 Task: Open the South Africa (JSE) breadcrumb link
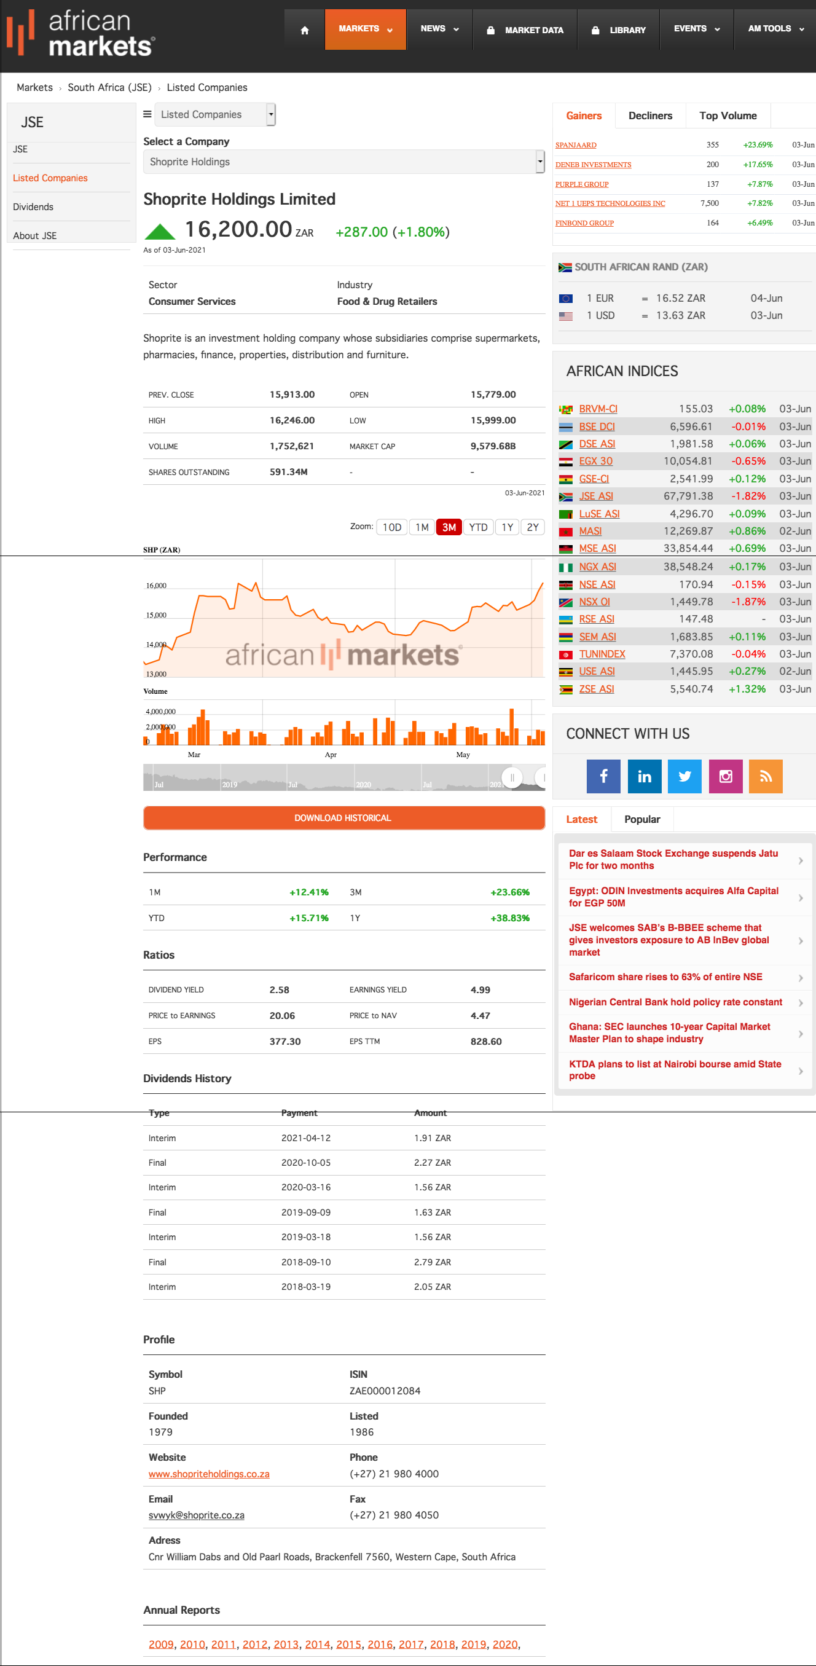[110, 87]
